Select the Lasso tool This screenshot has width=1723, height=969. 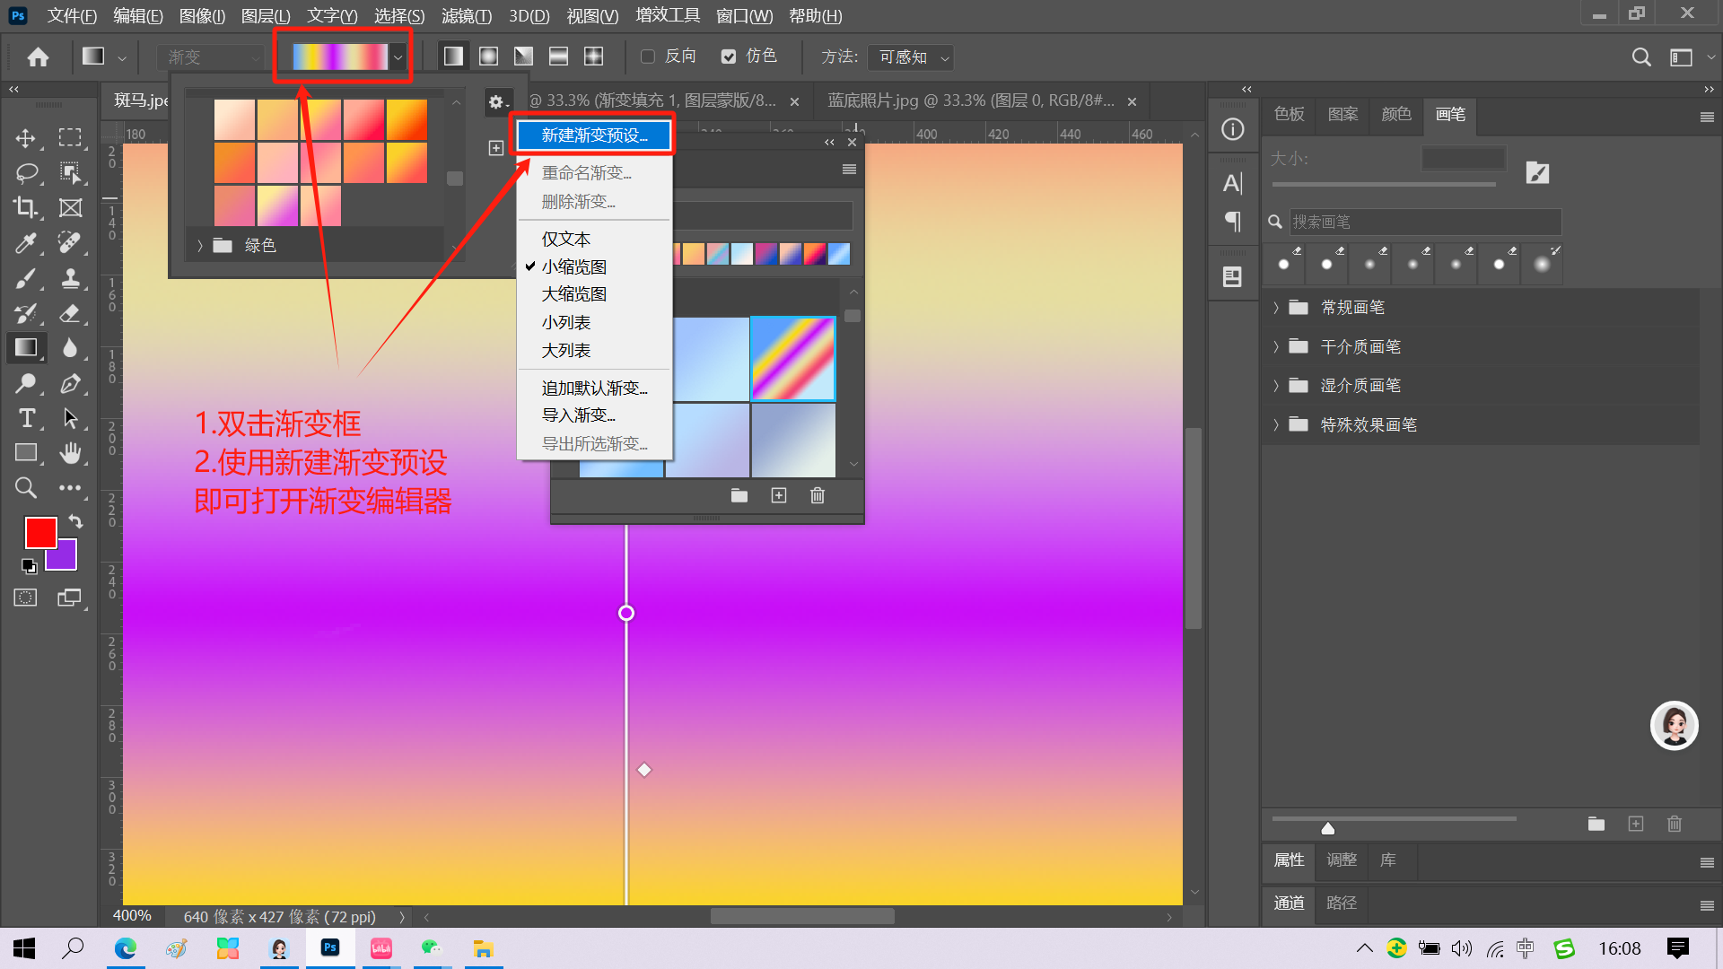coord(25,172)
